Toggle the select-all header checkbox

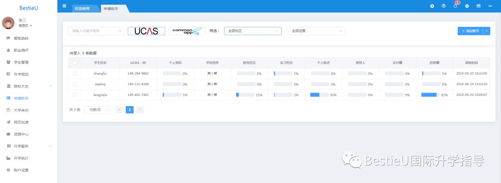coord(74,63)
